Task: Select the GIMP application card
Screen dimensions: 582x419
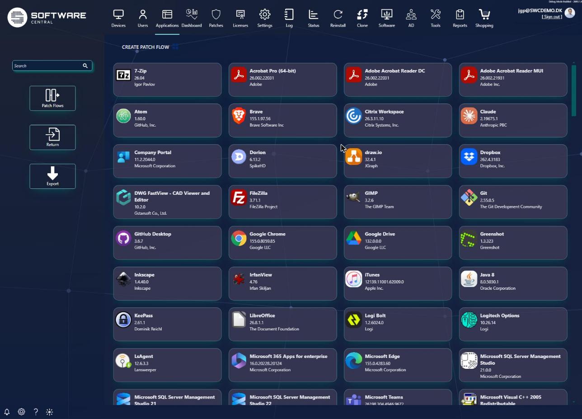Action: click(x=398, y=202)
